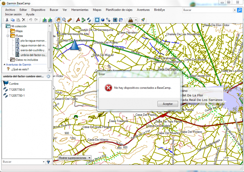Open the Buscar menu
244x172 pixels.
click(x=54, y=10)
